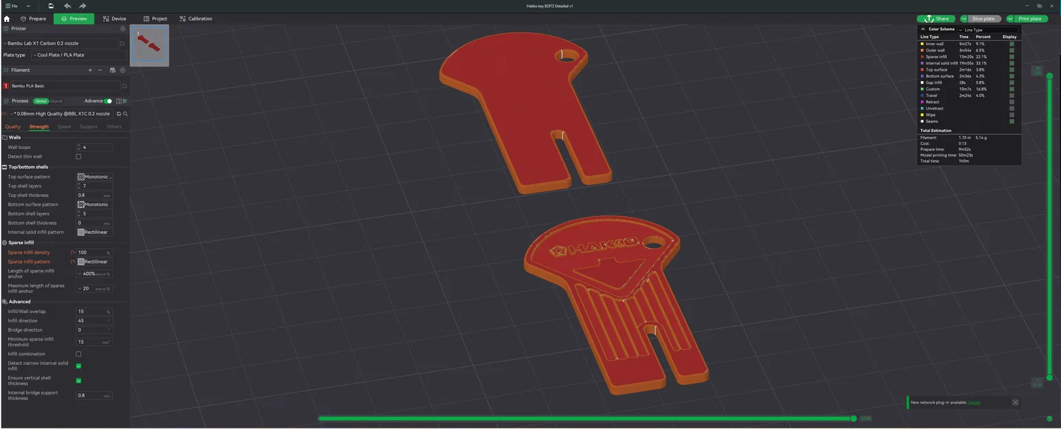Open Filament settings gear icon
Viewport: 1061px width, 429px height.
click(123, 70)
